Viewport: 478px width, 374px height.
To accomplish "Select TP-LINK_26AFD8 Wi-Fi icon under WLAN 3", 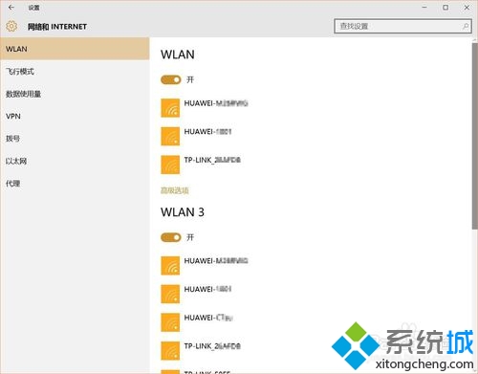I will point(170,350).
